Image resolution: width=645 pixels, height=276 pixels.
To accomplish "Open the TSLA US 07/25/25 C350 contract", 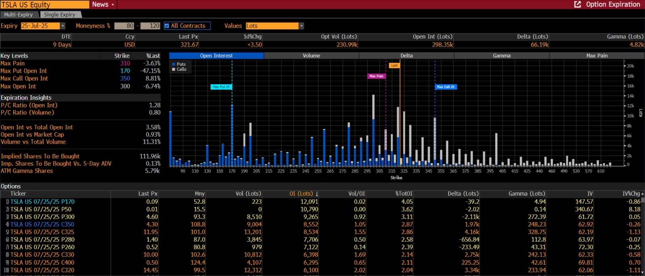I will (42, 224).
